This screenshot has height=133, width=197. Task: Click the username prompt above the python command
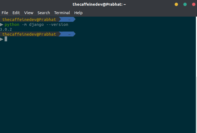(29, 20)
